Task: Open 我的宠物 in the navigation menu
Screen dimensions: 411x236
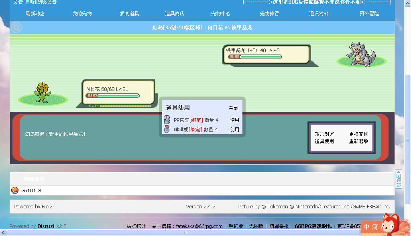Action: pyautogui.click(x=82, y=13)
